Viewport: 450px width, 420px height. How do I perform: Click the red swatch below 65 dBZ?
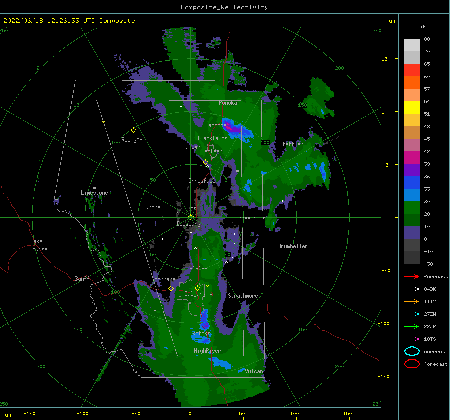click(x=412, y=70)
